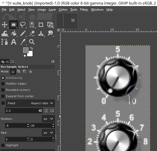Activate the Text tool
The image size is (157, 151).
14,42
